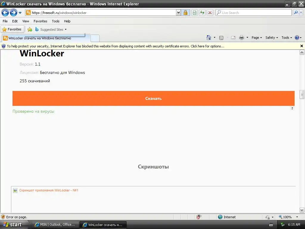Expand Suggested Sites dropdown

[x=66, y=30]
